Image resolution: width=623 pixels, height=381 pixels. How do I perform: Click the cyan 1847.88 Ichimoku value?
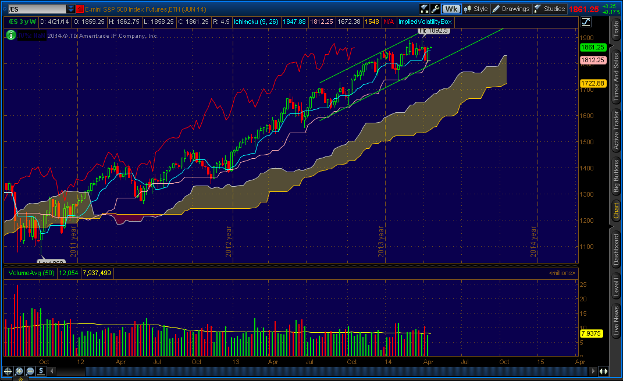[x=294, y=22]
